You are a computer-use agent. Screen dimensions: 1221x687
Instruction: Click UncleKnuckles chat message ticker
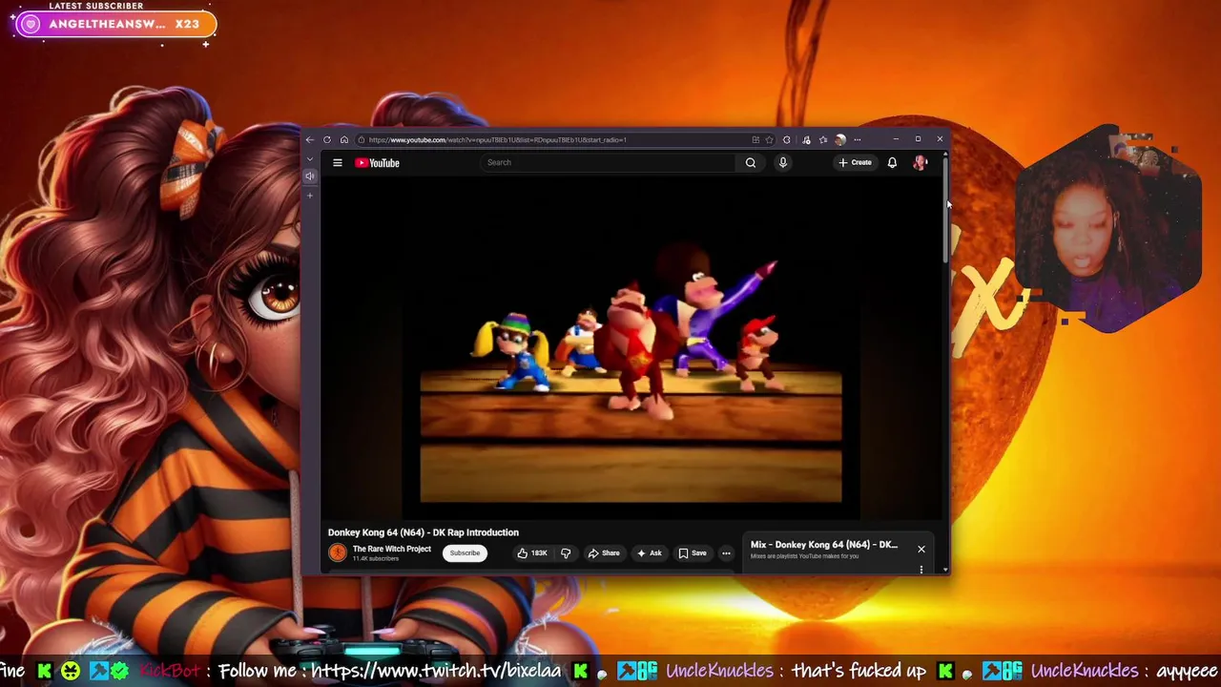click(796, 671)
